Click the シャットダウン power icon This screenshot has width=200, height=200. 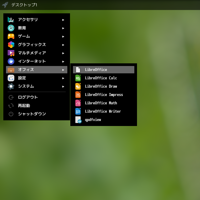[11, 114]
